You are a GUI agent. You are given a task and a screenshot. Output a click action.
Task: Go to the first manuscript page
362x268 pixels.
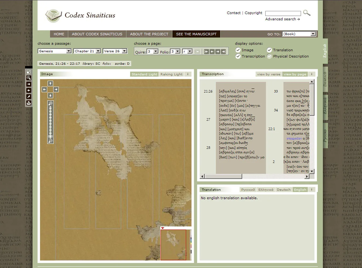click(x=206, y=52)
